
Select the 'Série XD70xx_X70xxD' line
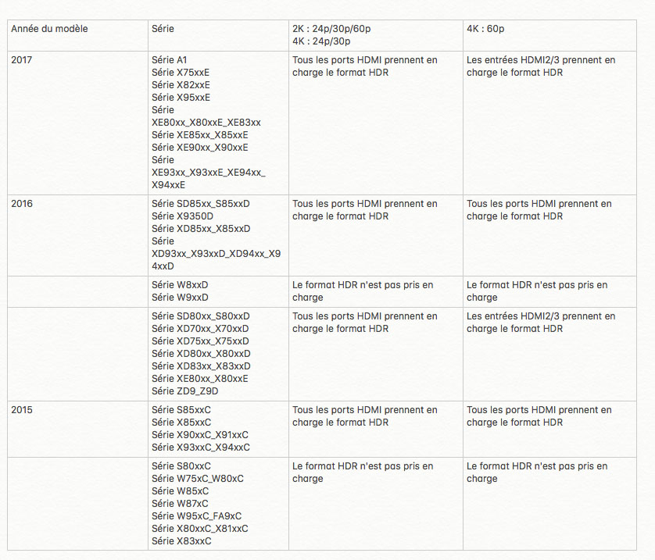pyautogui.click(x=200, y=329)
